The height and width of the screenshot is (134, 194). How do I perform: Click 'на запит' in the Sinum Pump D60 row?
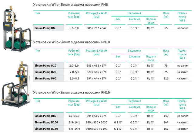point(182,78)
